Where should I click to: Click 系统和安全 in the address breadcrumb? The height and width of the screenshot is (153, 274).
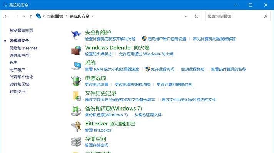(80, 16)
